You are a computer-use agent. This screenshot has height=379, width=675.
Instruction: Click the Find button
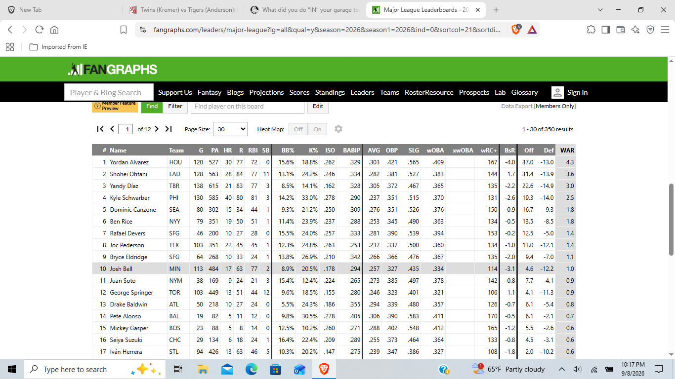[x=152, y=106]
